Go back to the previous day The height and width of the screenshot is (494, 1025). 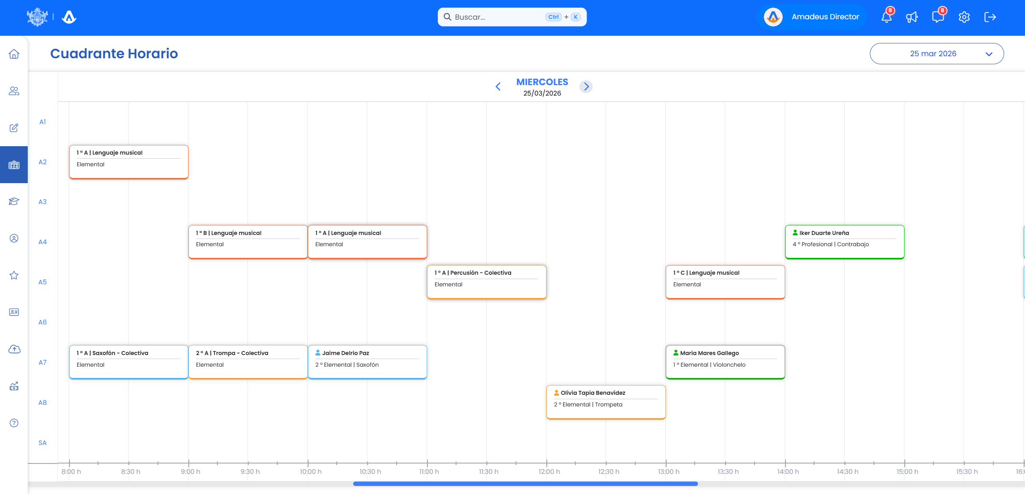(x=498, y=86)
